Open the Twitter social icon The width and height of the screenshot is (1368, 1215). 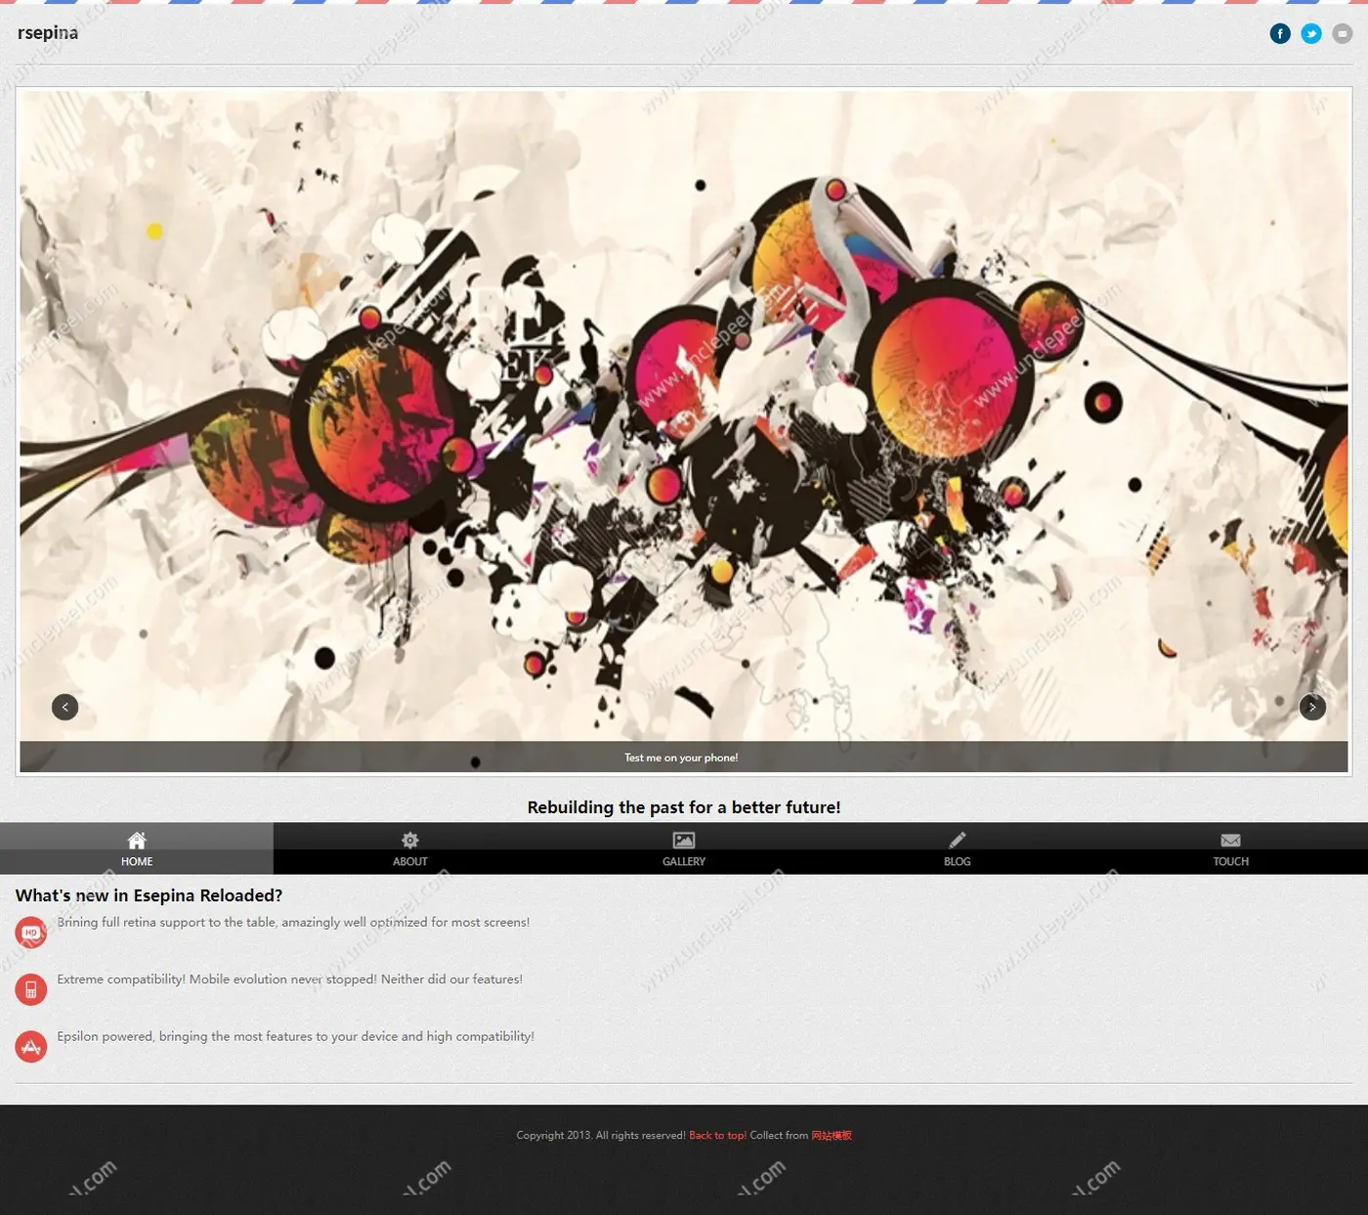pyautogui.click(x=1311, y=34)
